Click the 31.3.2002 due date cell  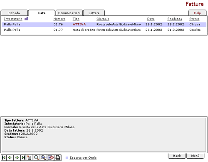tap(176, 30)
